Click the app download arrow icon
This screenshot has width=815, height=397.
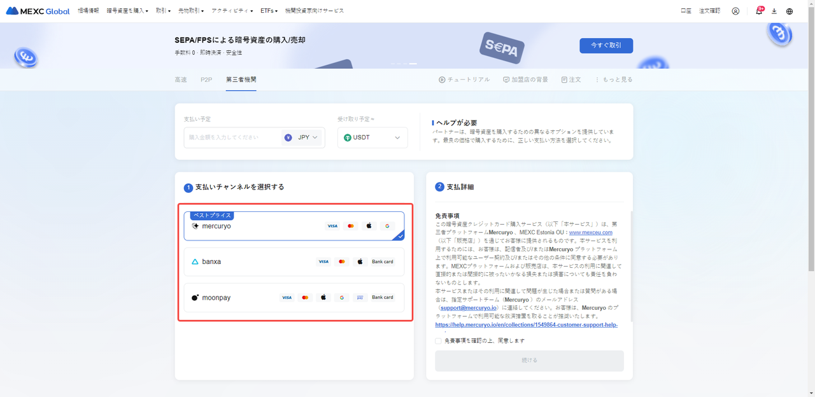click(774, 11)
